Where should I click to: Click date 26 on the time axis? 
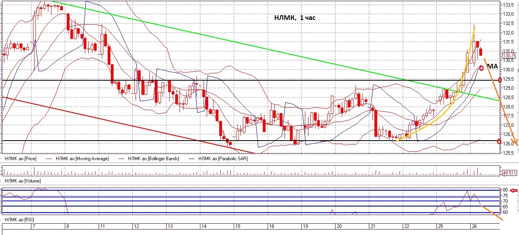[x=474, y=227]
